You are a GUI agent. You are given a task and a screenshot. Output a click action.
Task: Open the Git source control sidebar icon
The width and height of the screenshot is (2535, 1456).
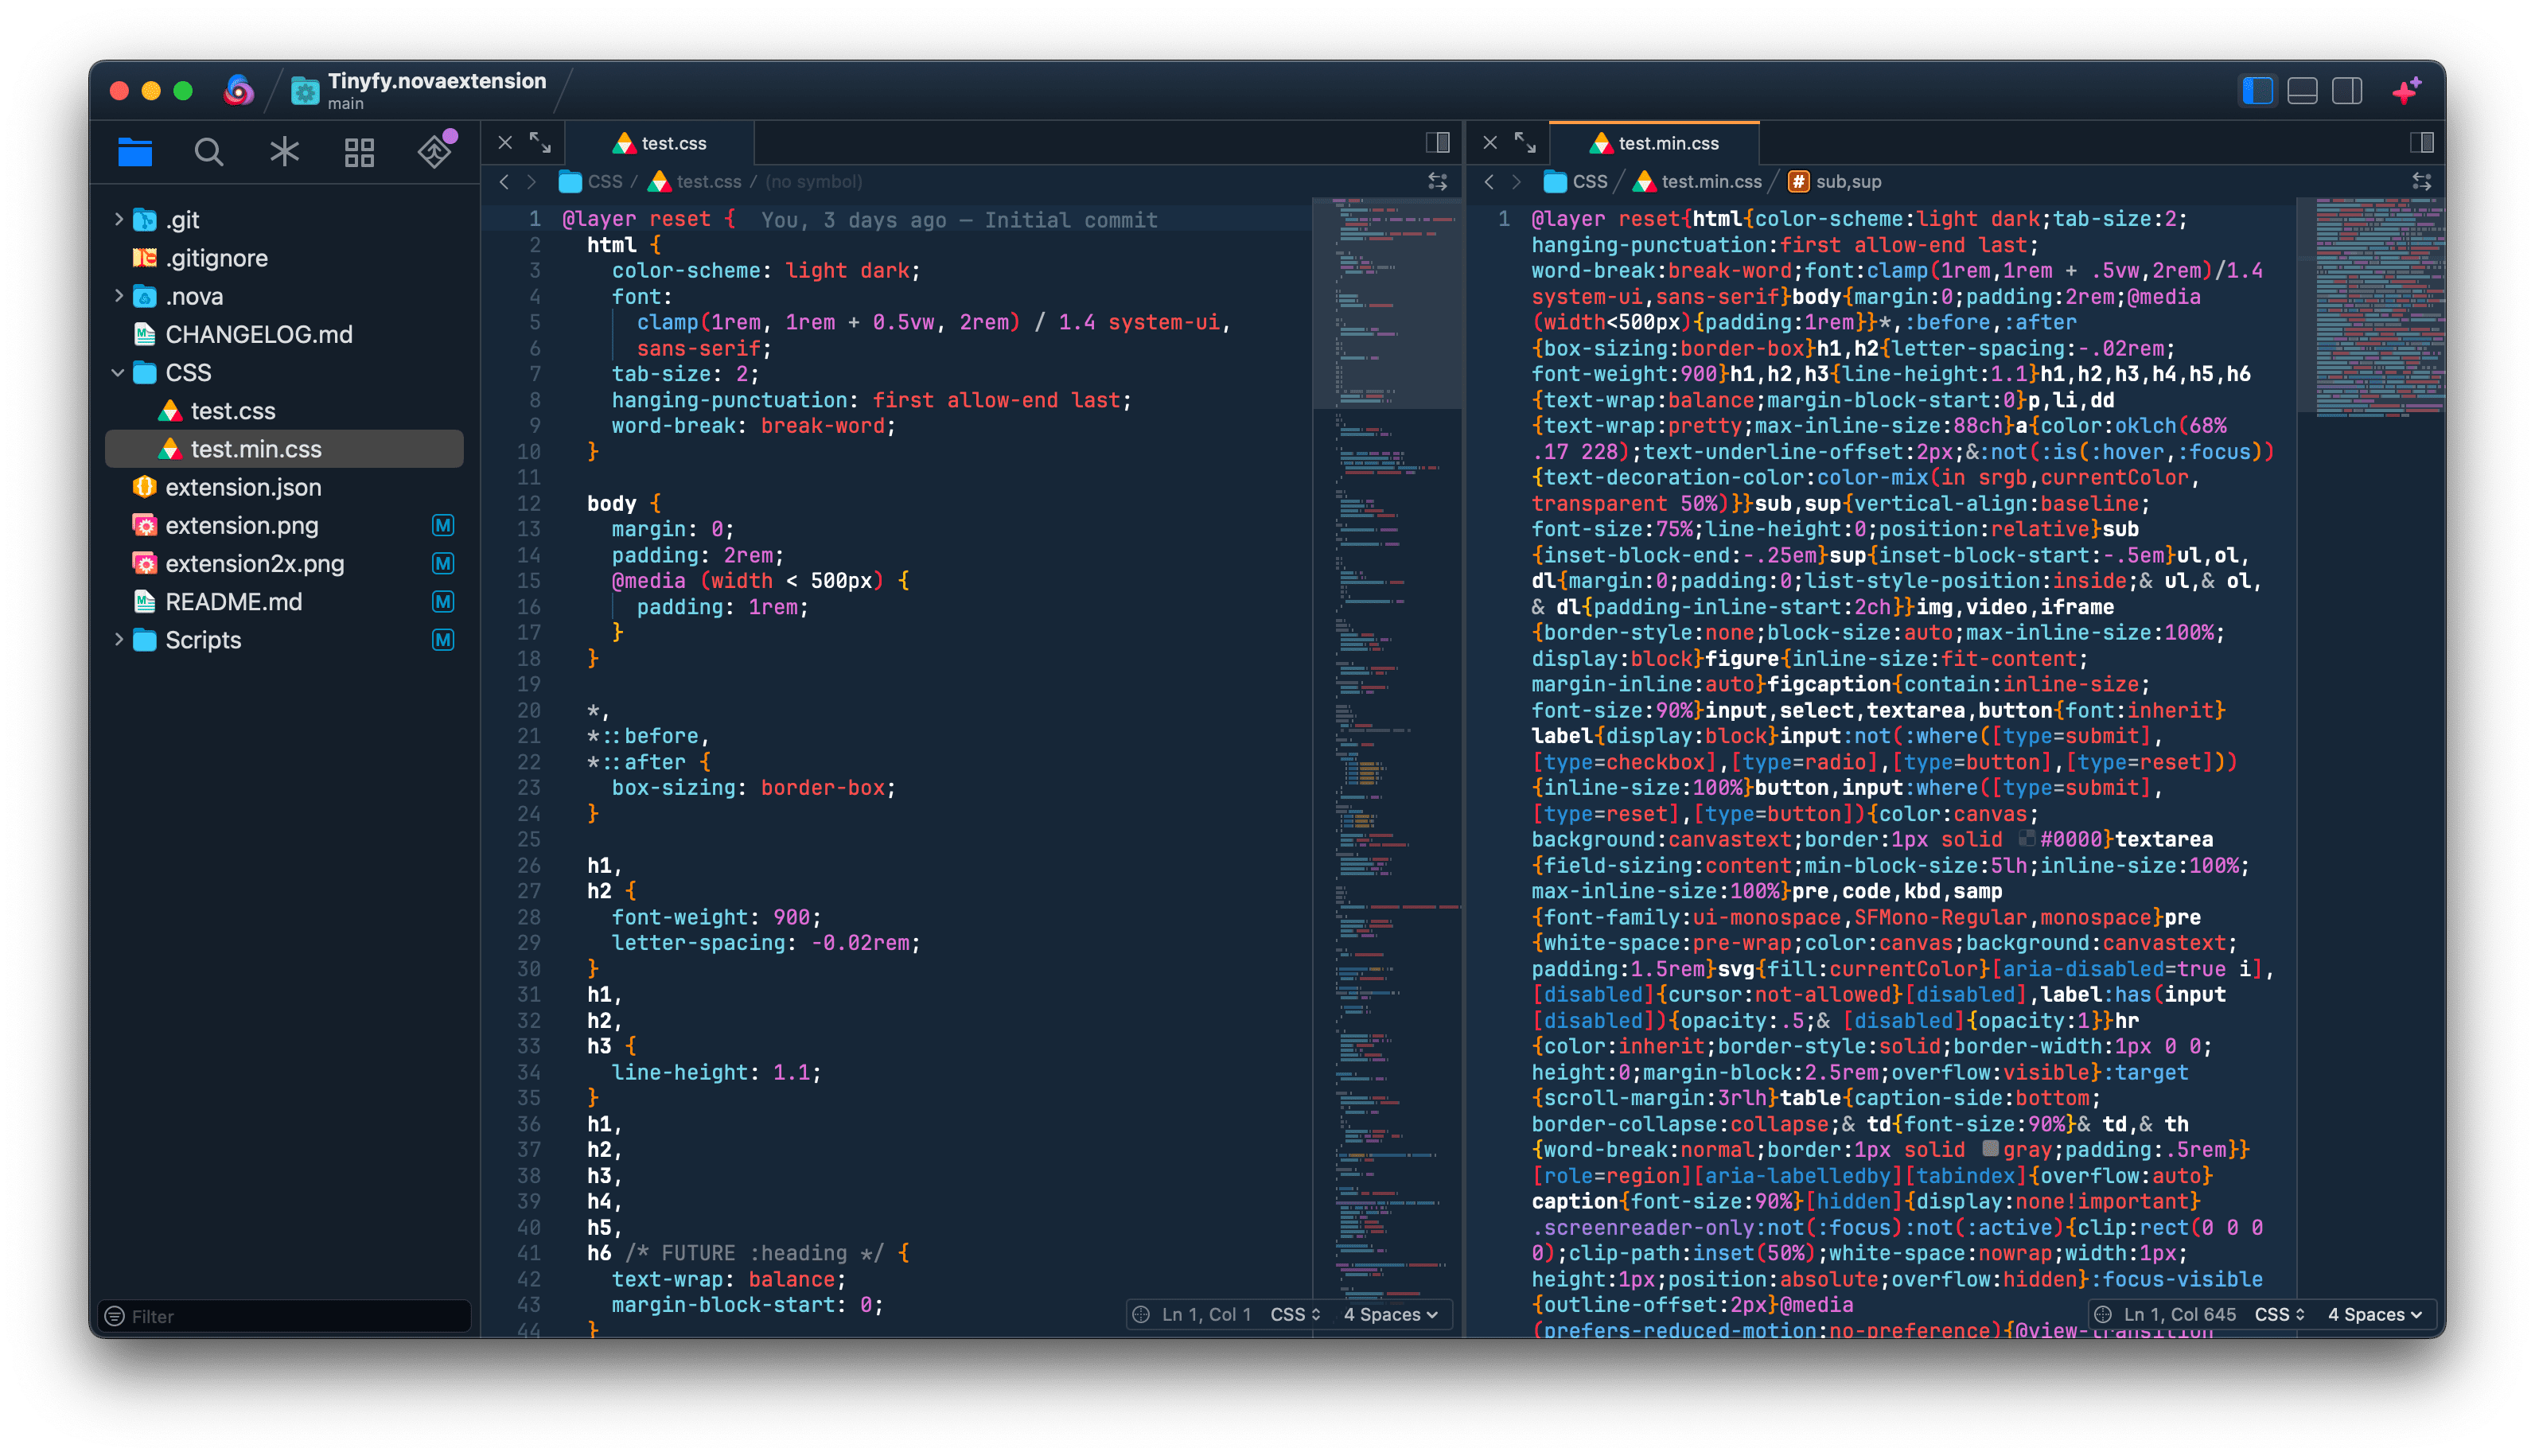coord(435,152)
